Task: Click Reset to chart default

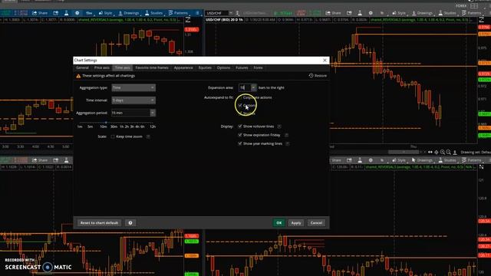Action: pos(99,223)
